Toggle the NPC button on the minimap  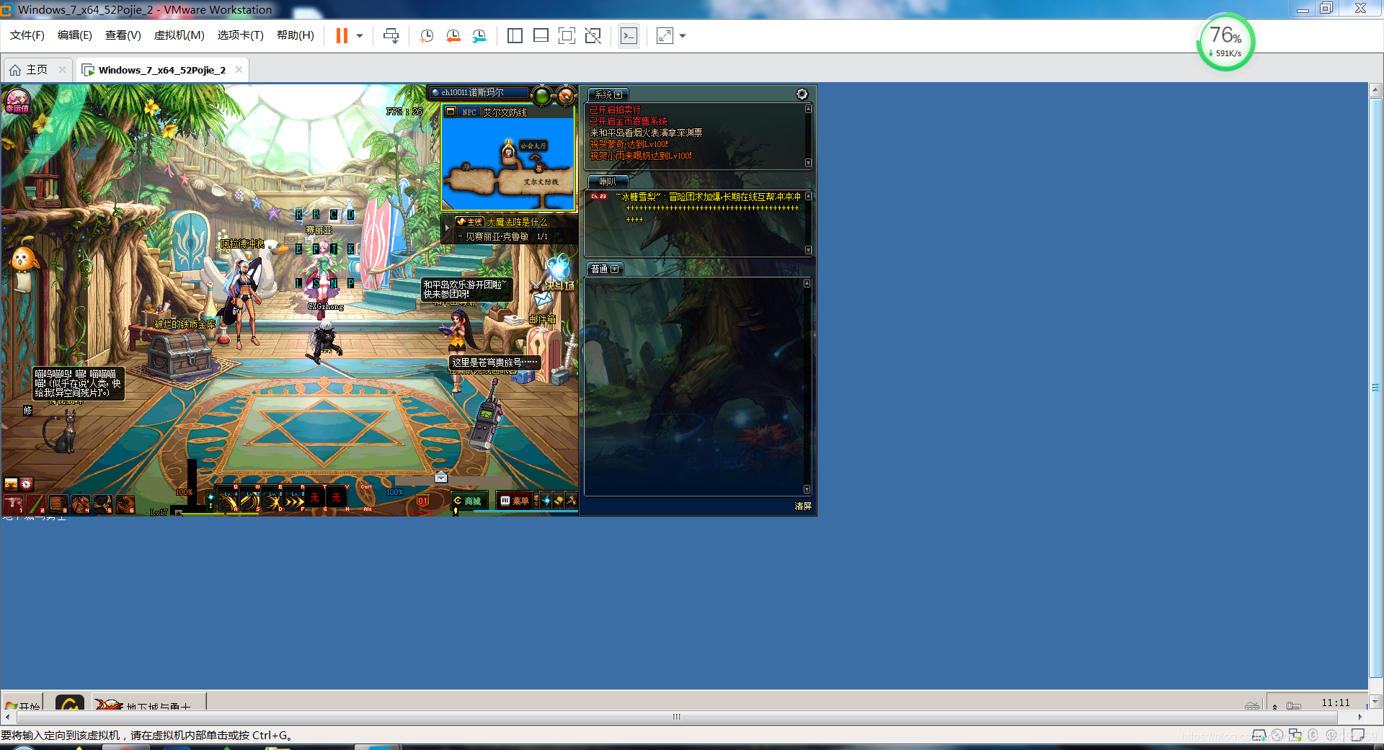click(469, 112)
